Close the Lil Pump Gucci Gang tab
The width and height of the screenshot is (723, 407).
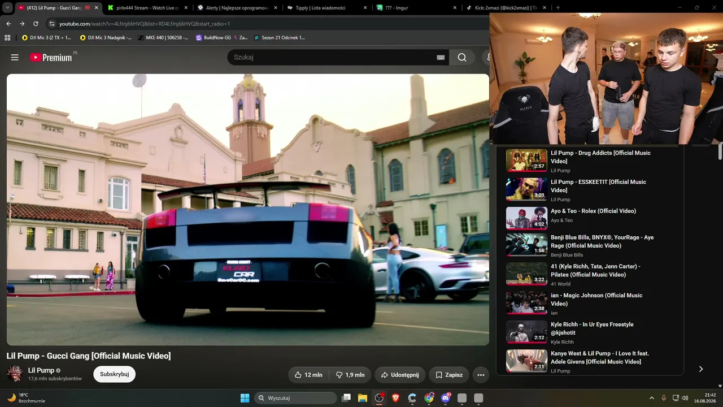[96, 8]
